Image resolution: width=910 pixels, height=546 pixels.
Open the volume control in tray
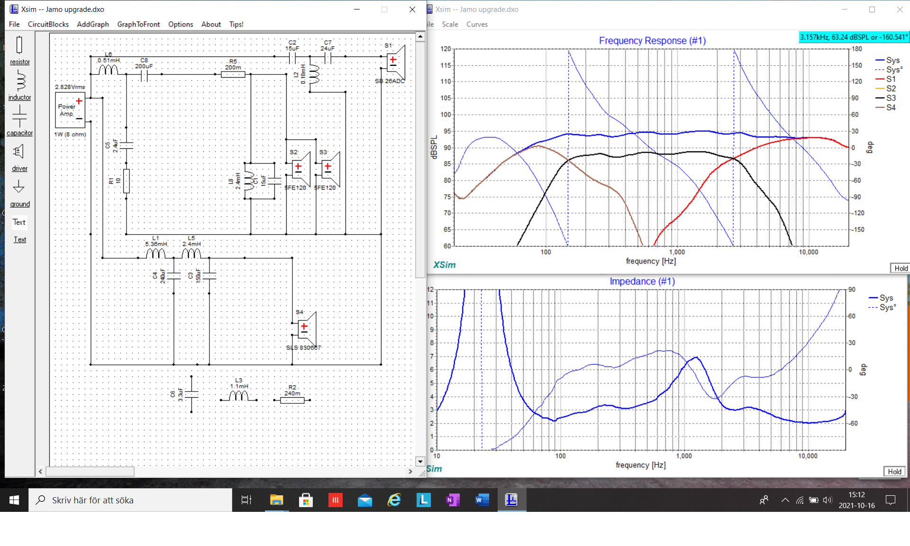pos(828,500)
